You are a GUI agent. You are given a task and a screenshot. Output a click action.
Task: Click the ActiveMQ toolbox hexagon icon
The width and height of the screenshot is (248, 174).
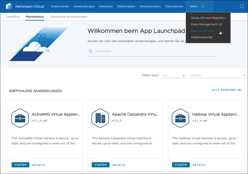pos(20,118)
